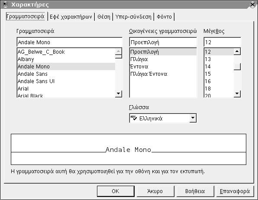The width and height of the screenshot is (258, 200).
Task: Open the window menu icon in title bar
Action: coord(6,5)
